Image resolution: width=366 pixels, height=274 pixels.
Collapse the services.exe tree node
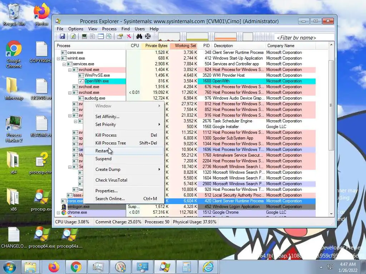coord(64,64)
